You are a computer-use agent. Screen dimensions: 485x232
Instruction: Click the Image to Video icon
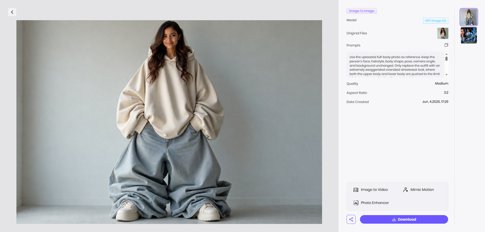coord(356,189)
